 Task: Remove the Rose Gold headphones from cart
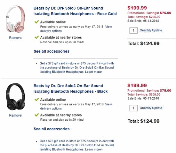click(15, 38)
